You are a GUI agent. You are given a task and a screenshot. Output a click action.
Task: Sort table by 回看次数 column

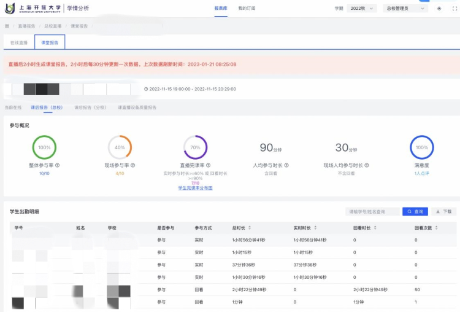(437, 228)
